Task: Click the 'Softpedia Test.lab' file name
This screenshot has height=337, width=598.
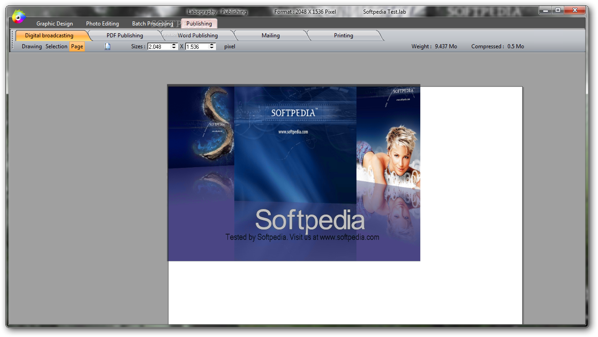Action: (x=385, y=12)
